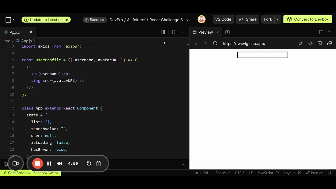Refresh the preview page
Viewport: 336px width, 189px height.
pos(215,44)
